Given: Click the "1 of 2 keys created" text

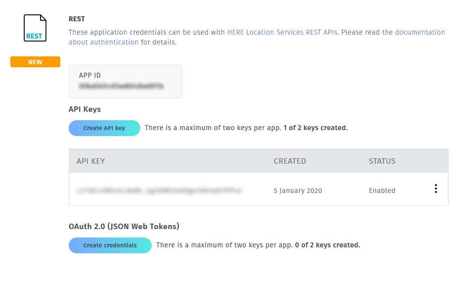Looking at the screenshot, I should 315,128.
